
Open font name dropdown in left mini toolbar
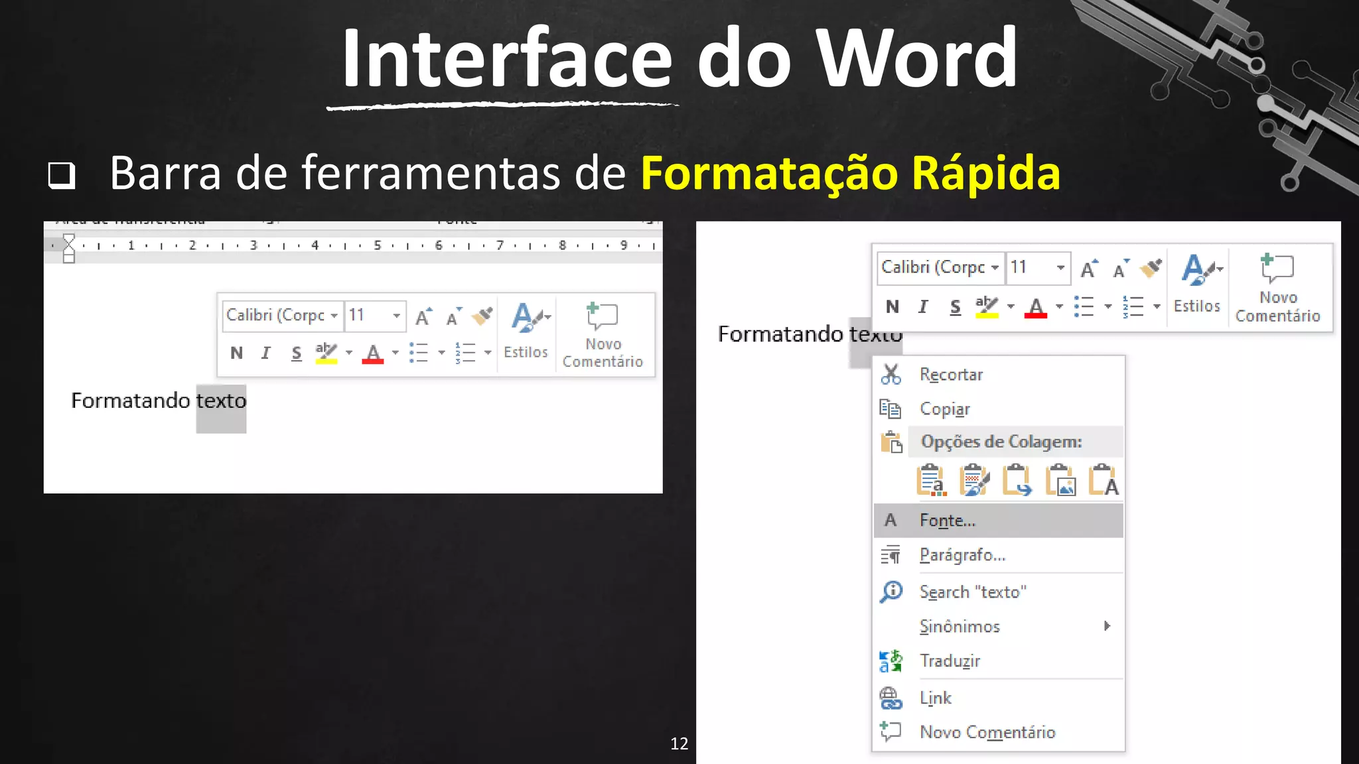point(334,316)
